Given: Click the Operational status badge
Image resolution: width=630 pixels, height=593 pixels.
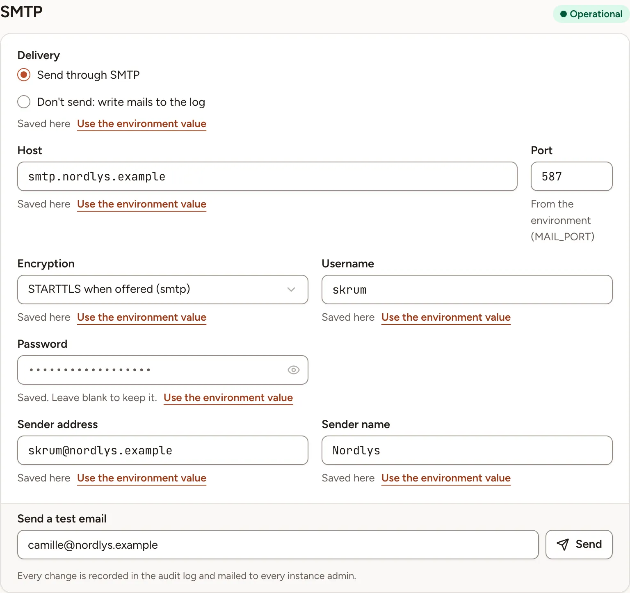Looking at the screenshot, I should (591, 14).
